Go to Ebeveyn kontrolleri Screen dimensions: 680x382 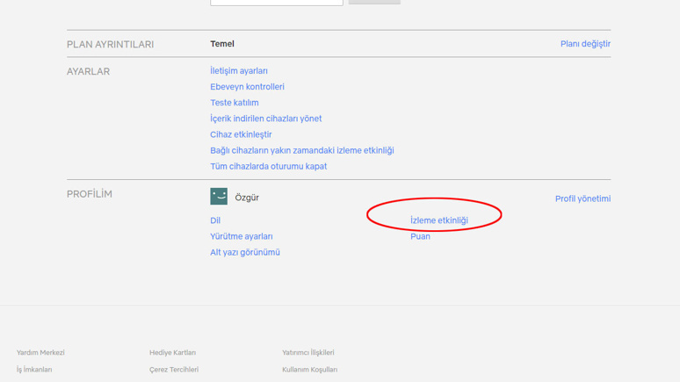click(x=247, y=87)
